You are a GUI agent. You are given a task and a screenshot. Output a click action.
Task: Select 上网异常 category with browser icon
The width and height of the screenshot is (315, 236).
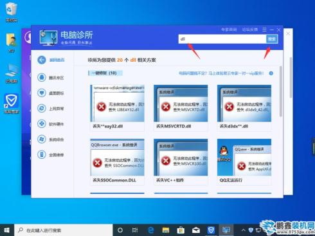[51, 109]
